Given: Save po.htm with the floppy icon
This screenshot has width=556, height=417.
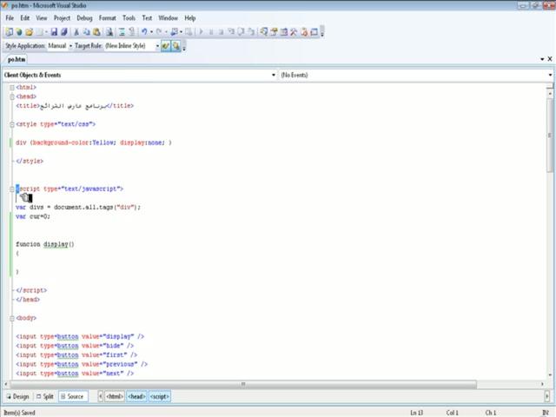Looking at the screenshot, I should [x=54, y=32].
